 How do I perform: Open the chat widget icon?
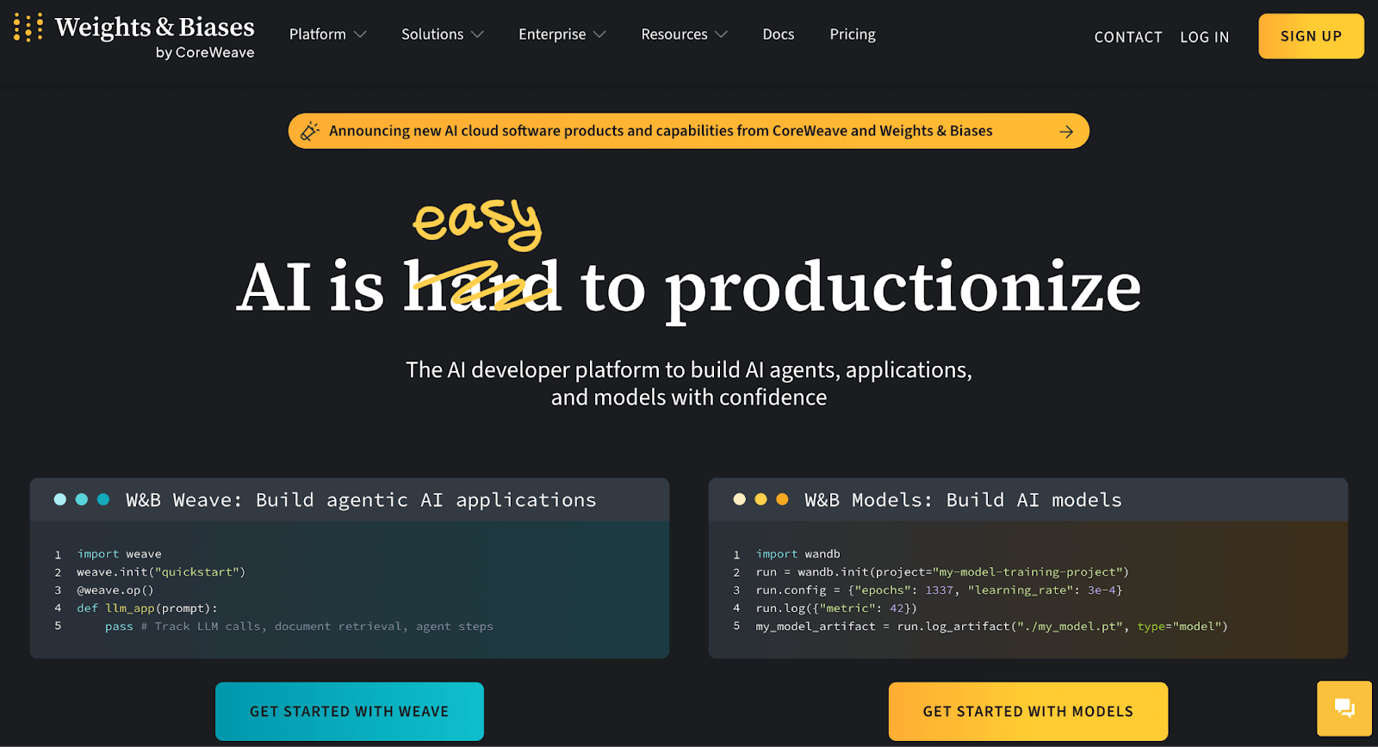pos(1344,708)
